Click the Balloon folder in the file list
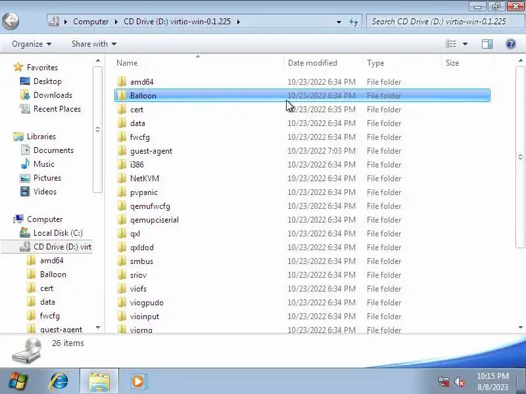This screenshot has height=394, width=526. [x=302, y=95]
